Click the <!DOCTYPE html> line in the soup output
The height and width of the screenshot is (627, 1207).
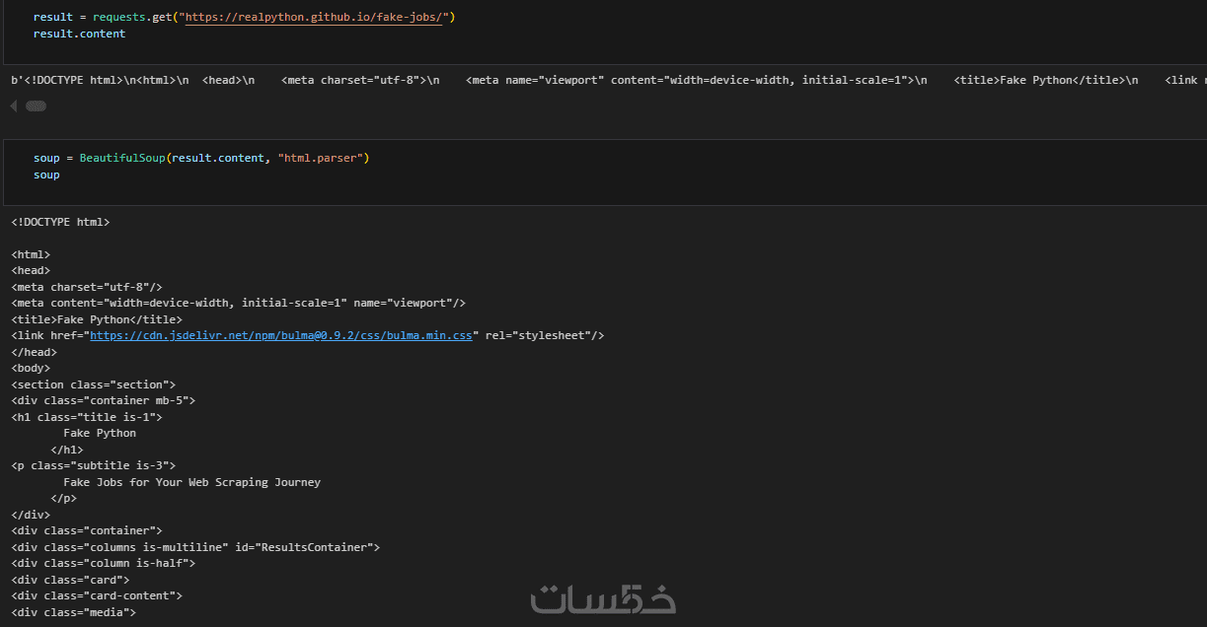click(60, 222)
